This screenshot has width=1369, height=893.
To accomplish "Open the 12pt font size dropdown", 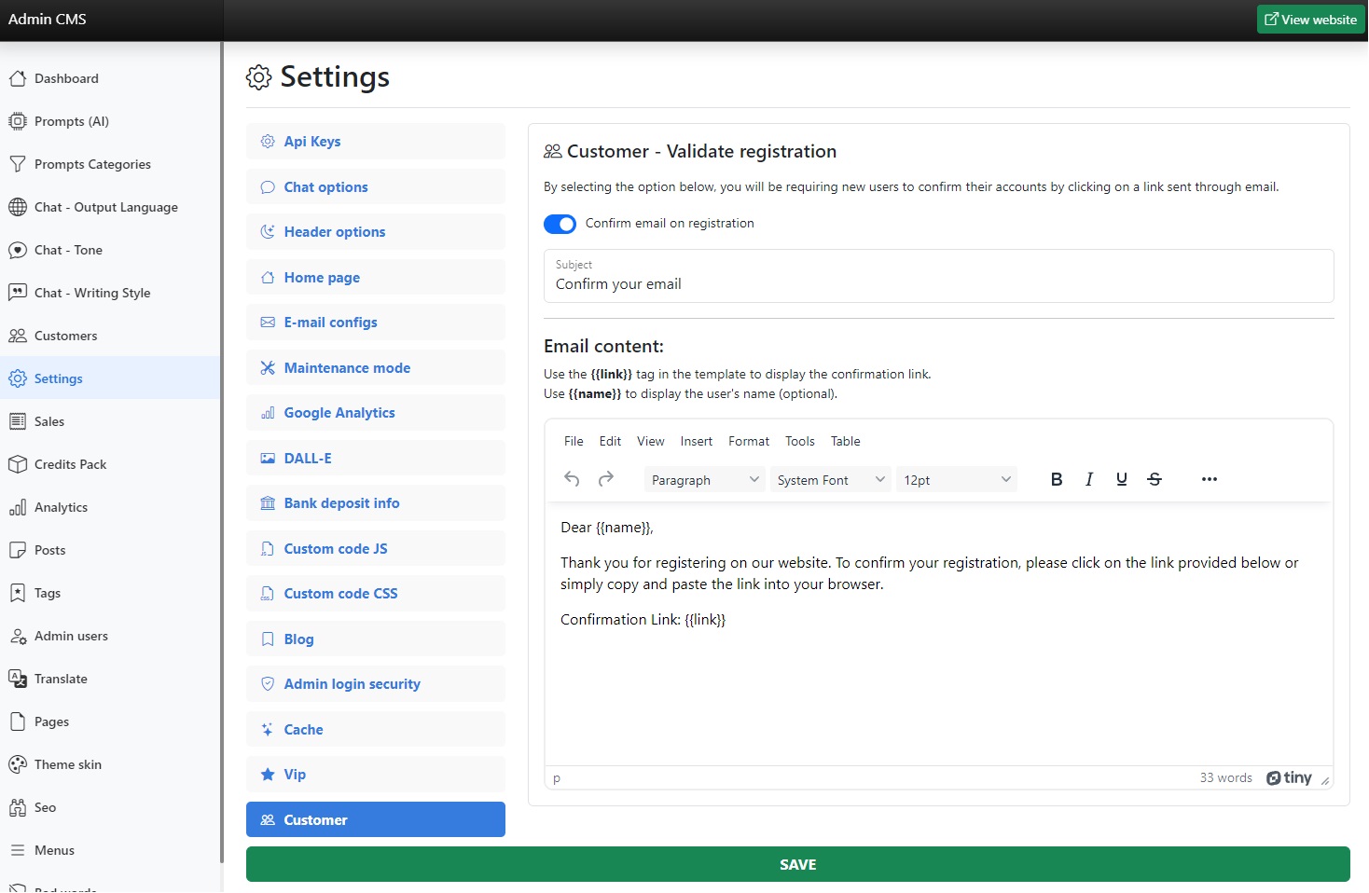I will 956,480.
